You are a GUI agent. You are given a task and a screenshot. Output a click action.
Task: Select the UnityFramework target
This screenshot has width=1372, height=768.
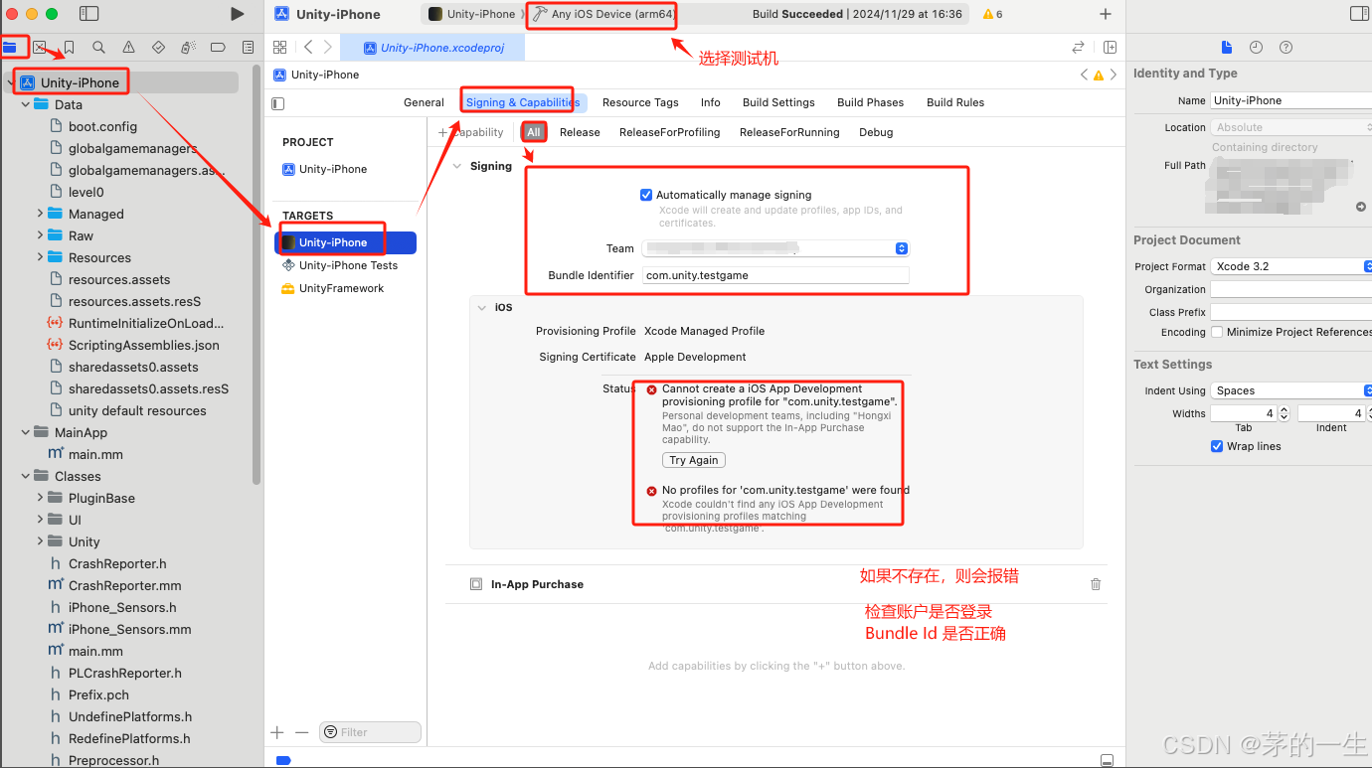pos(341,288)
